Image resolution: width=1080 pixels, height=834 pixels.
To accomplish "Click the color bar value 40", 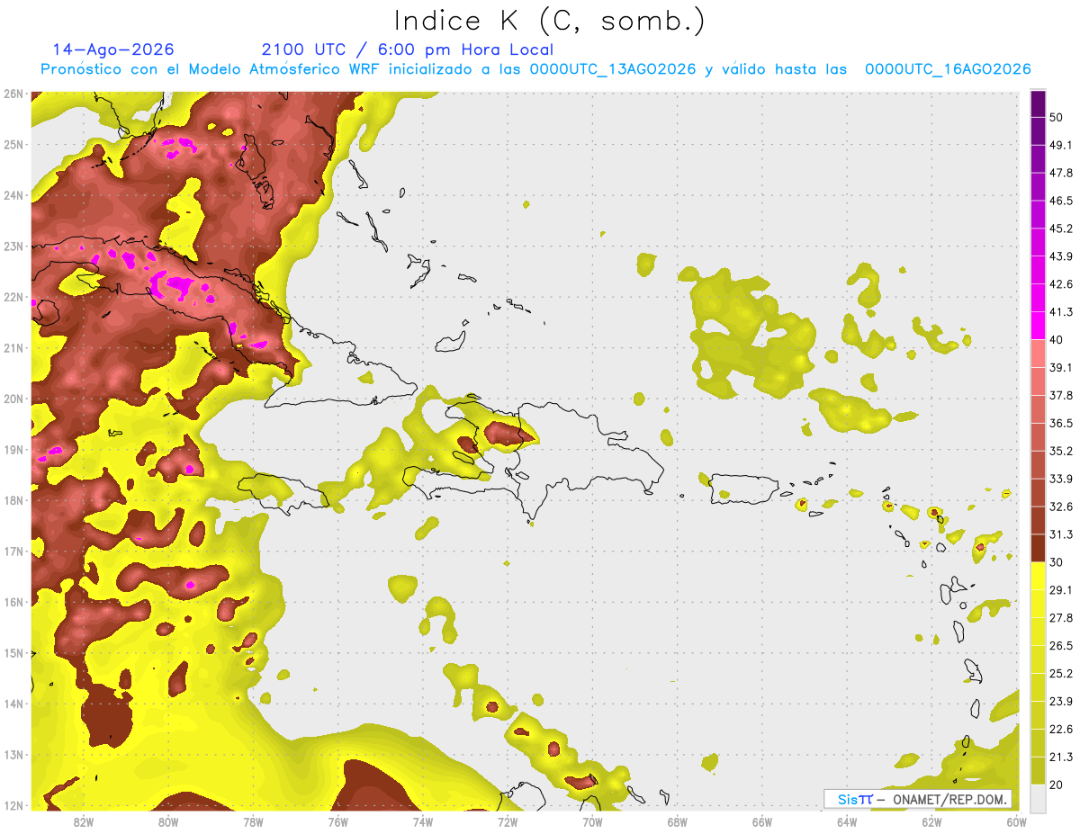I will pyautogui.click(x=1057, y=340).
